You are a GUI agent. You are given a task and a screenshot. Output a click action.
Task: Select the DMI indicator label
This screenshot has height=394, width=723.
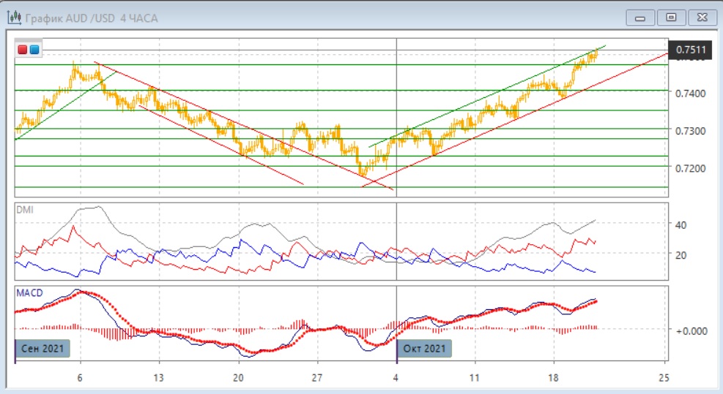pos(25,209)
